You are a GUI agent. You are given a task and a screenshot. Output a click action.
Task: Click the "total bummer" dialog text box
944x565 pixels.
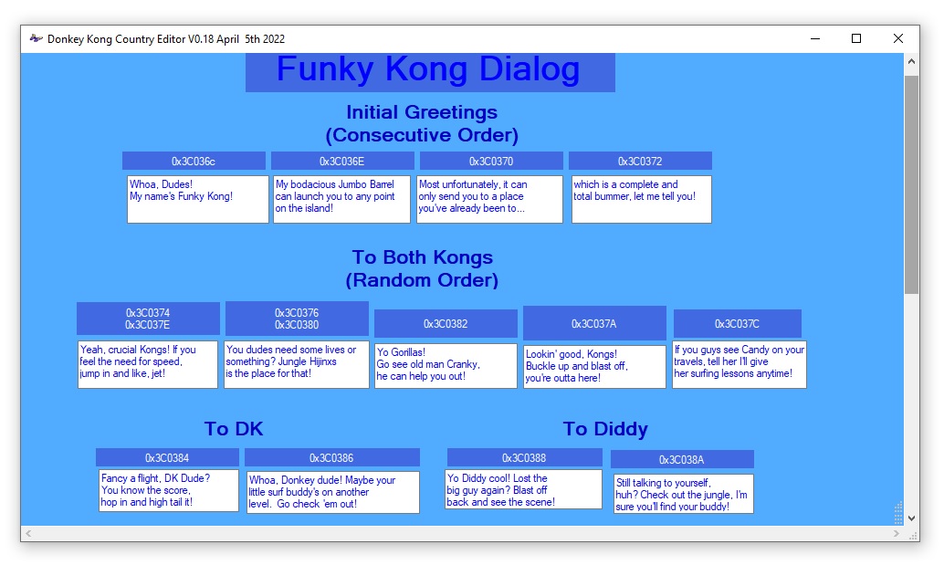(641, 199)
